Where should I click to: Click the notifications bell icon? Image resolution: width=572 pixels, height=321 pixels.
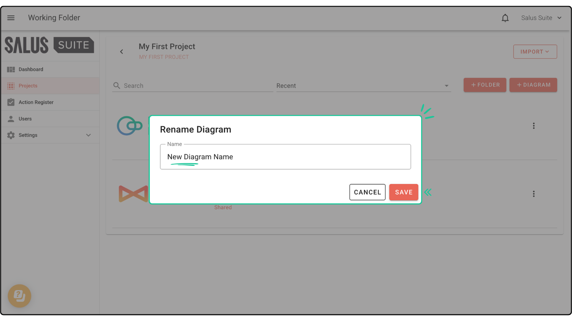pyautogui.click(x=505, y=18)
